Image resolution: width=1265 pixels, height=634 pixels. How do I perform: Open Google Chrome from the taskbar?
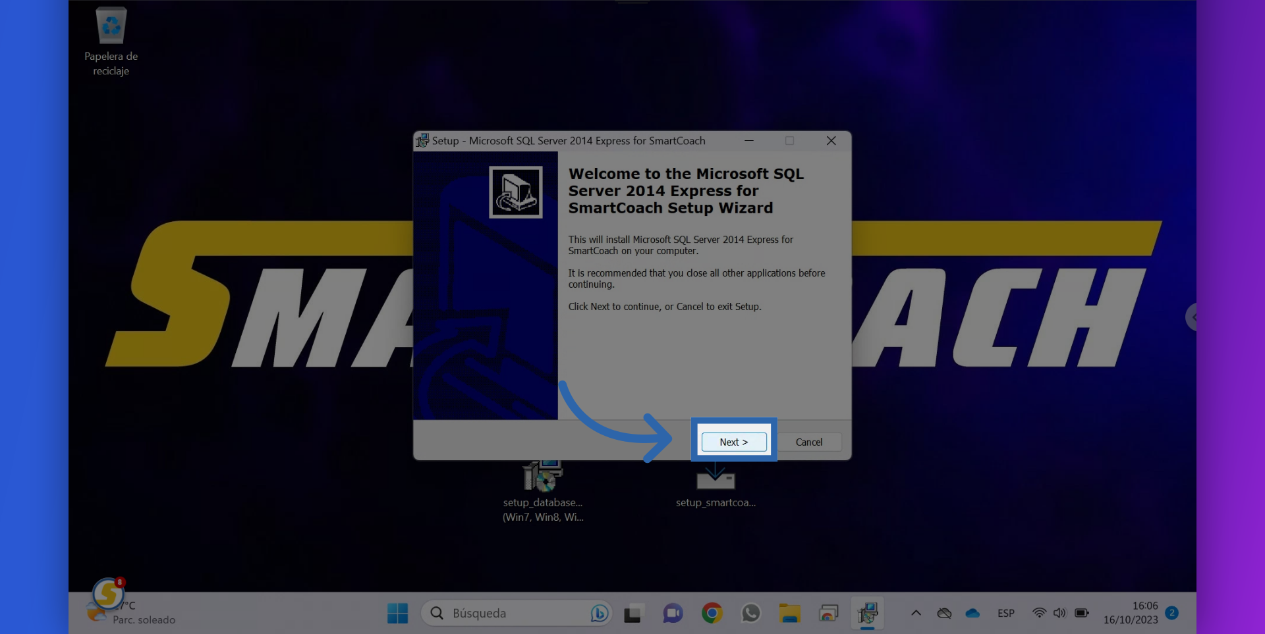(712, 614)
